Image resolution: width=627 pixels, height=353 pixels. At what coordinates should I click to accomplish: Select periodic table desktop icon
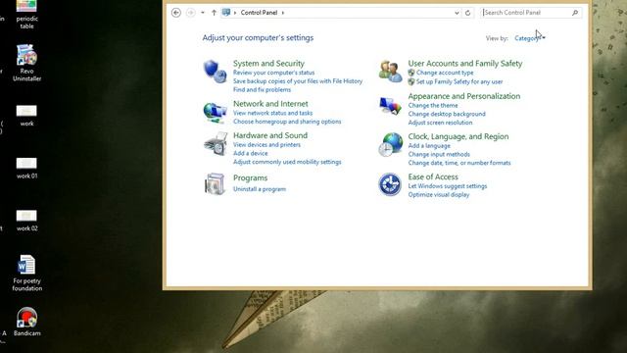(26, 15)
